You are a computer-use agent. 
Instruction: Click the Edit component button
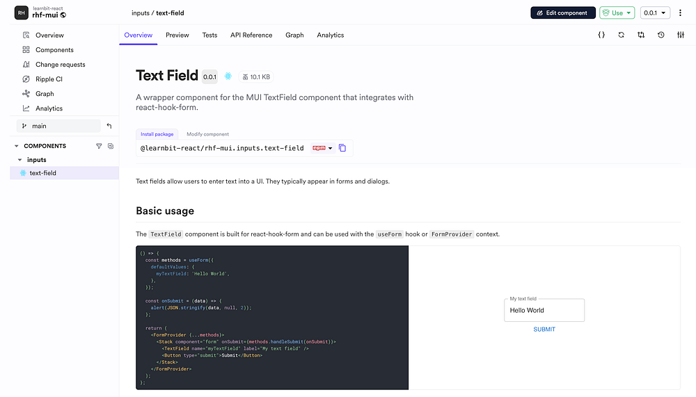563,13
